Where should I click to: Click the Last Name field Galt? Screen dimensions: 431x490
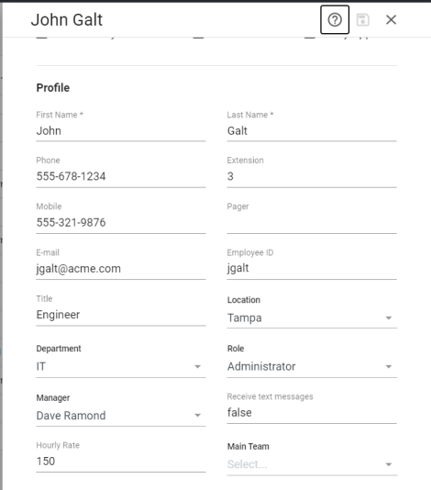pyautogui.click(x=312, y=131)
